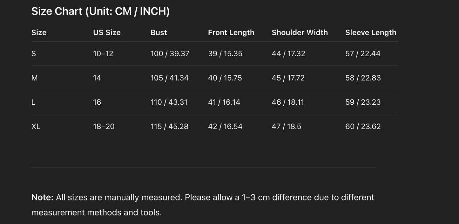Select the M size row label

pyautogui.click(x=35, y=78)
